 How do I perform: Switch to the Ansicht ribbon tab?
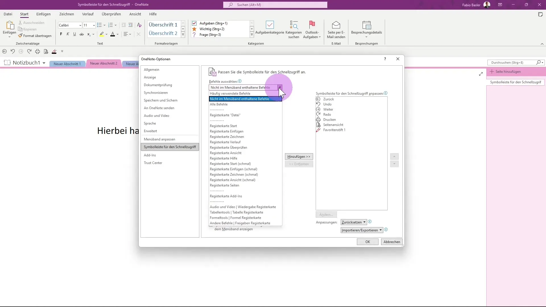(135, 14)
